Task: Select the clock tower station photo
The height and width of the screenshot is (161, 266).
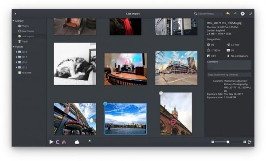Action: 176,114
